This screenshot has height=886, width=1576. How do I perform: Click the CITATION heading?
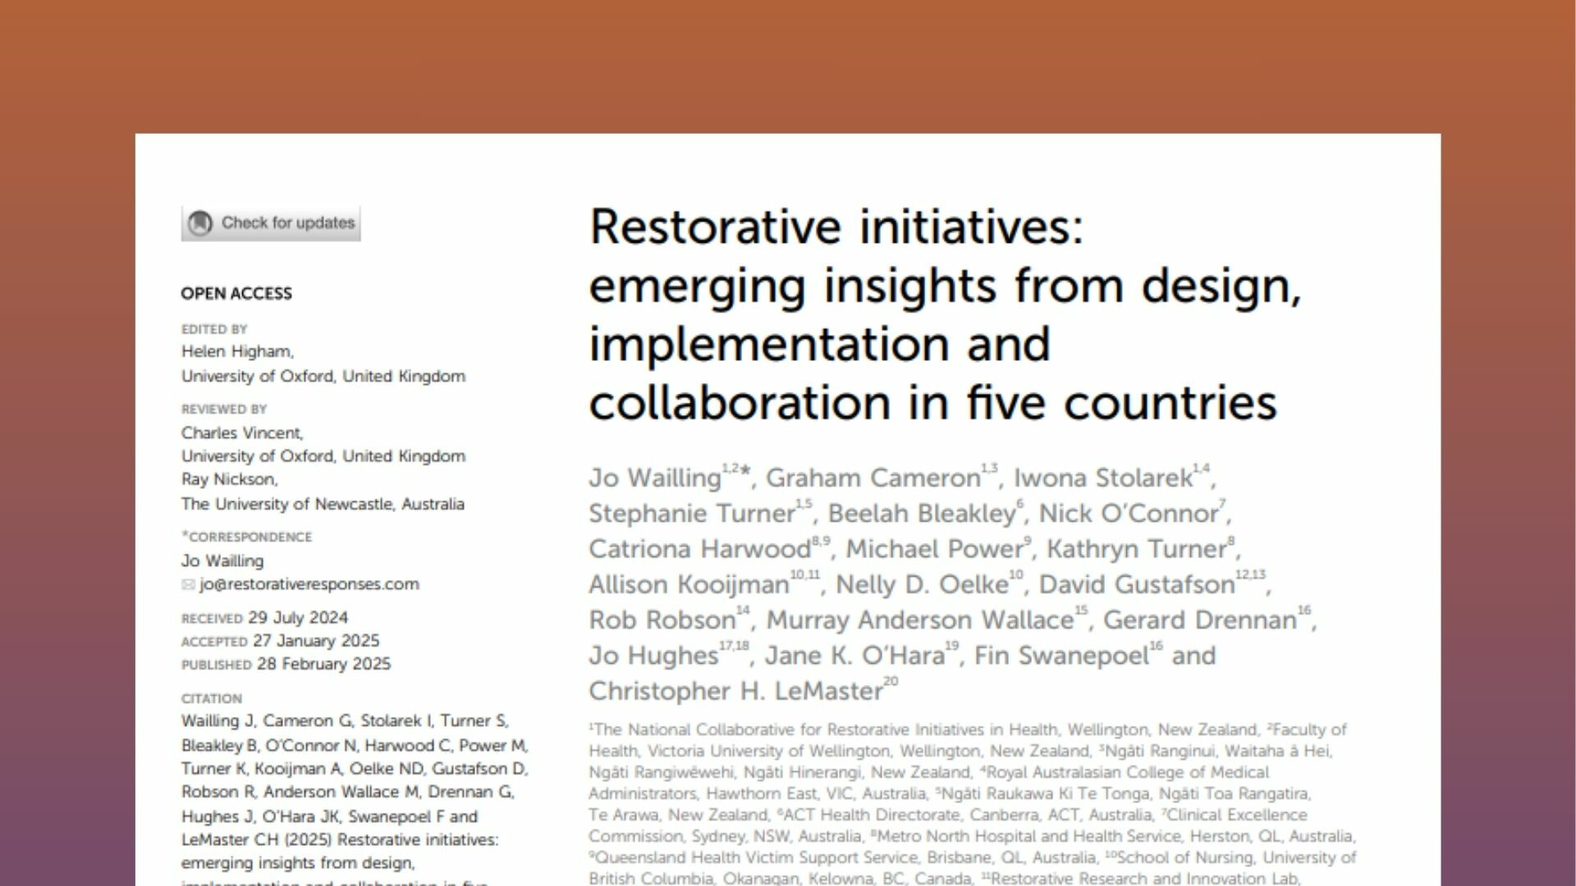pyautogui.click(x=212, y=699)
